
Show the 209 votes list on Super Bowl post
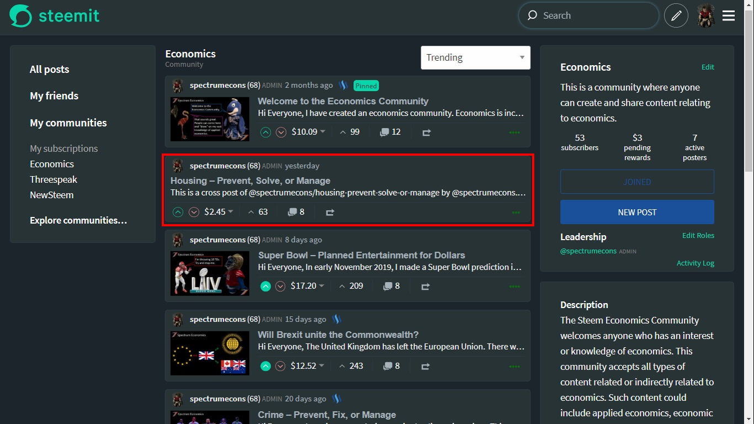tap(351, 285)
